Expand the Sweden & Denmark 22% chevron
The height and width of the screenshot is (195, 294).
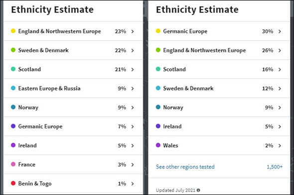click(133, 51)
